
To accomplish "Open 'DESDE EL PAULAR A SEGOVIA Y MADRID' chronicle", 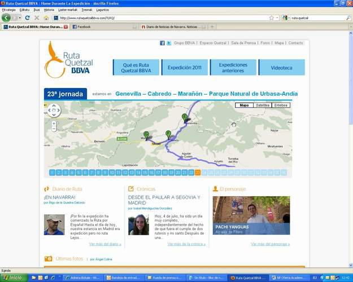I will 164,200.
